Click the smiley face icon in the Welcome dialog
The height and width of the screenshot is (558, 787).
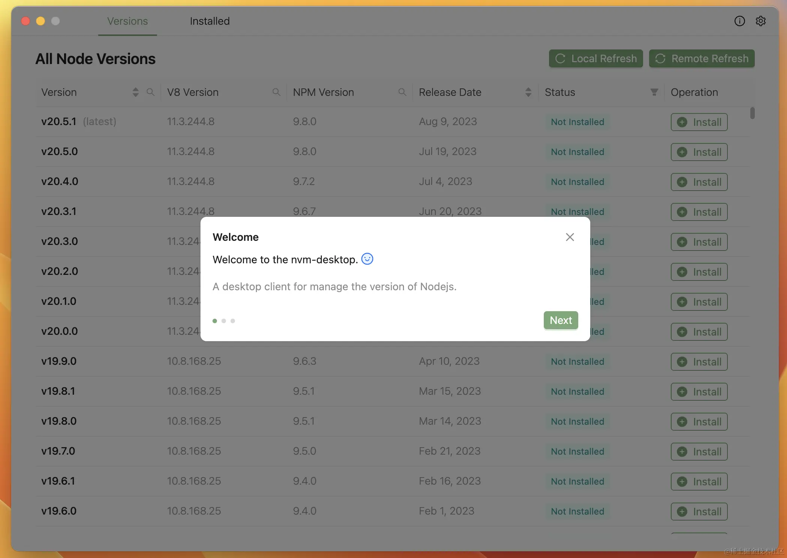tap(367, 259)
